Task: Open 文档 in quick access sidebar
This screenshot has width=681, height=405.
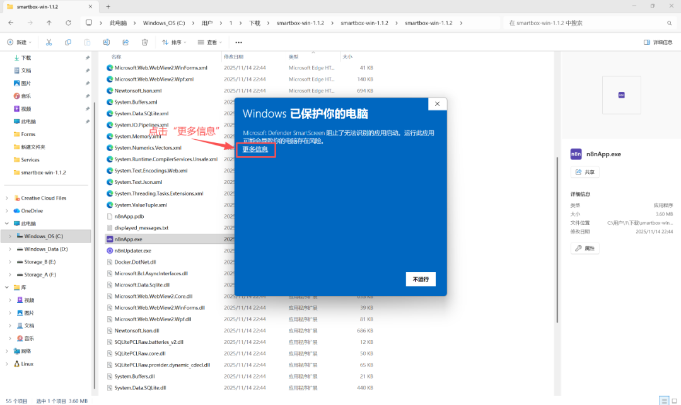Action: [26, 71]
